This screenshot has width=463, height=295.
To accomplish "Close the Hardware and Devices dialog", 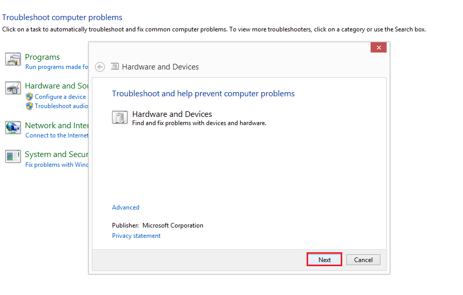I will pyautogui.click(x=378, y=47).
